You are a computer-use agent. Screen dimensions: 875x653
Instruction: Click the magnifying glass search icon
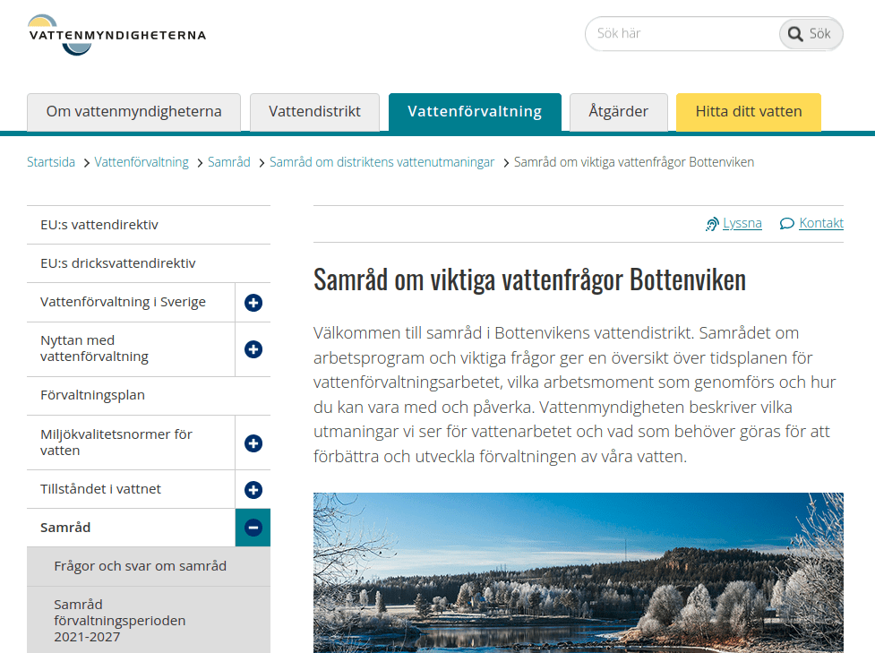[x=794, y=34]
